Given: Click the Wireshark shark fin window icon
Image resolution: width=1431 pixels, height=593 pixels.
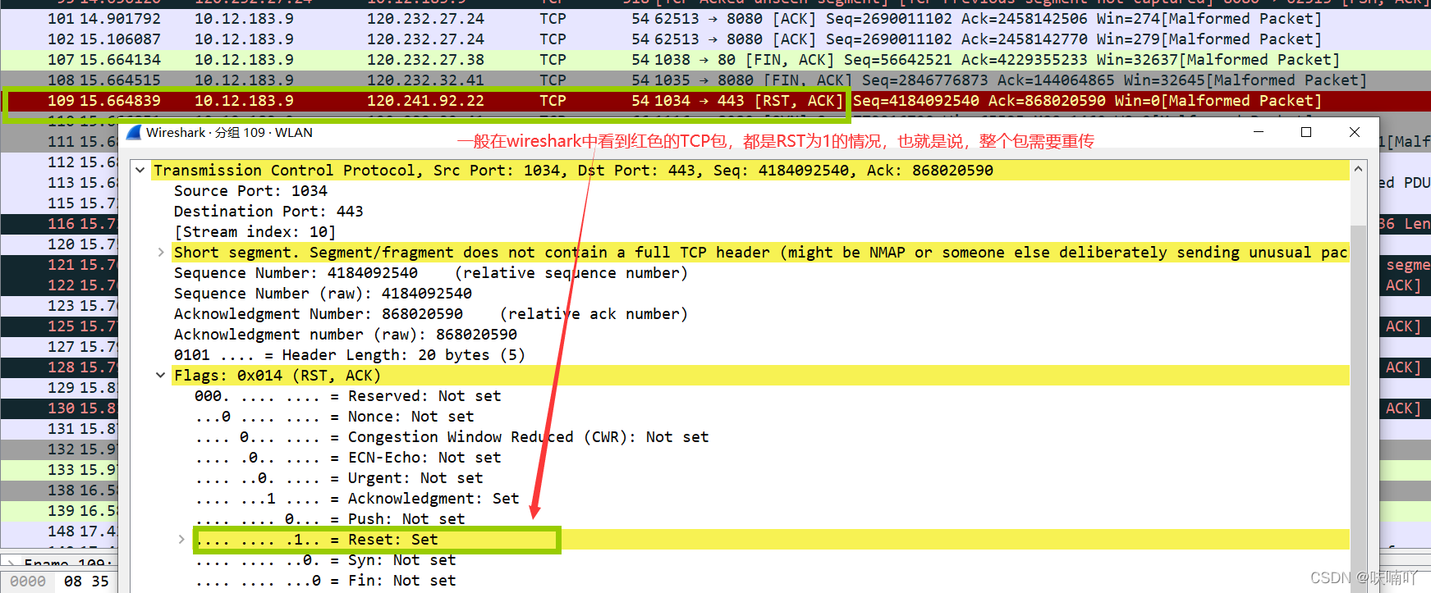Looking at the screenshot, I should click(133, 132).
